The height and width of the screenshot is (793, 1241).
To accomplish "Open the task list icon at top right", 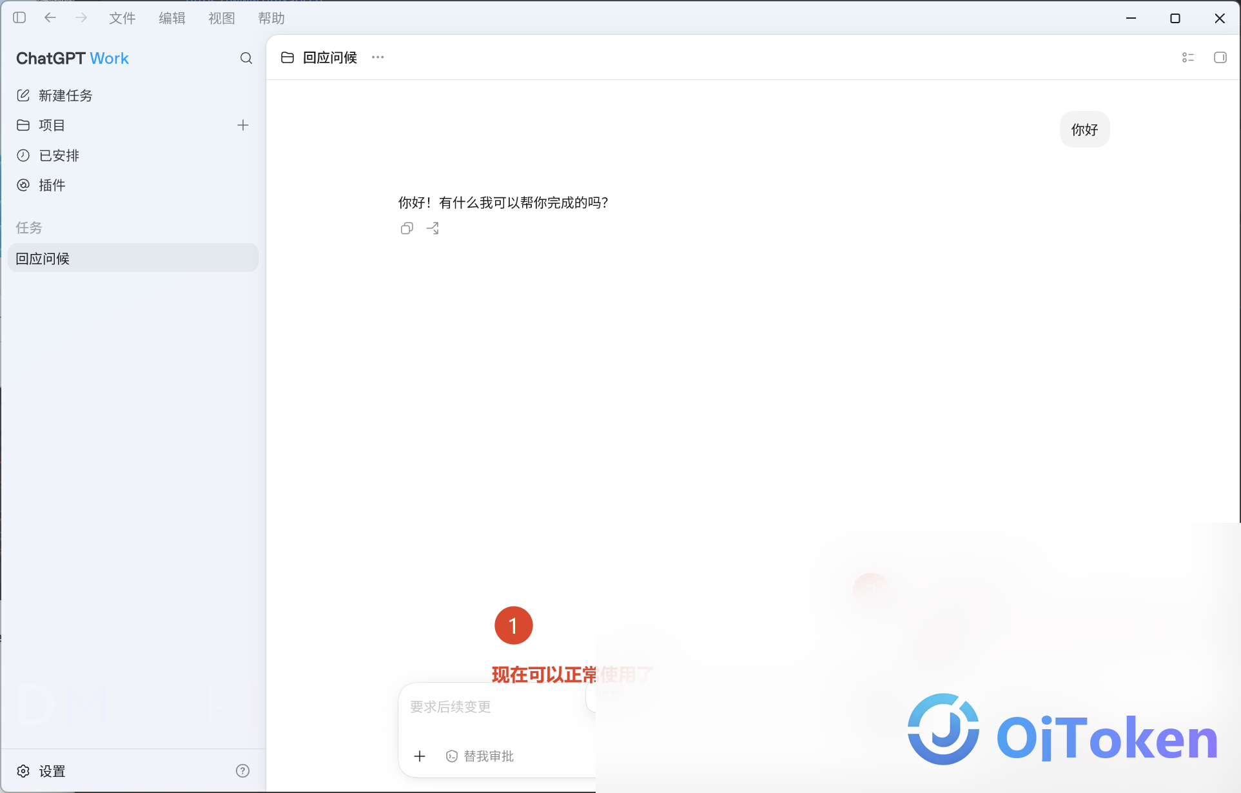I will click(x=1188, y=57).
